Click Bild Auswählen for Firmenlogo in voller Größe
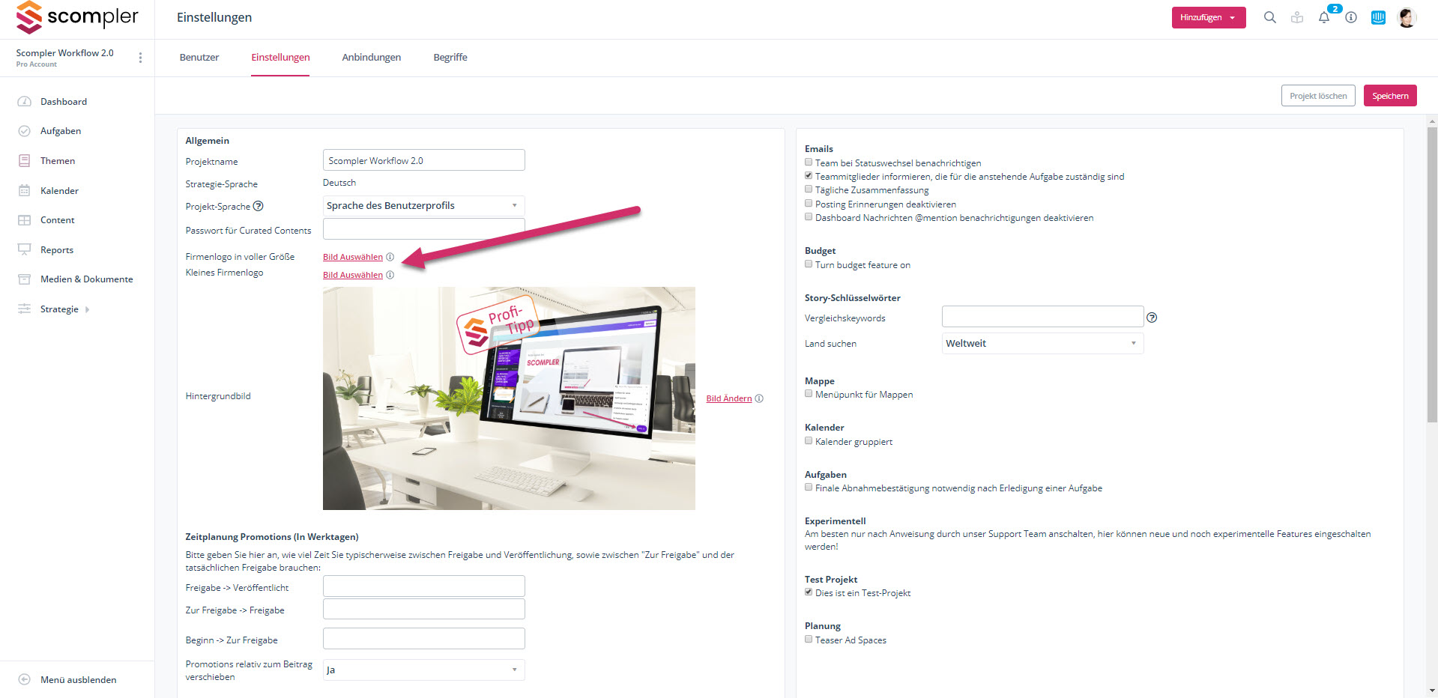1438x698 pixels. pos(352,257)
